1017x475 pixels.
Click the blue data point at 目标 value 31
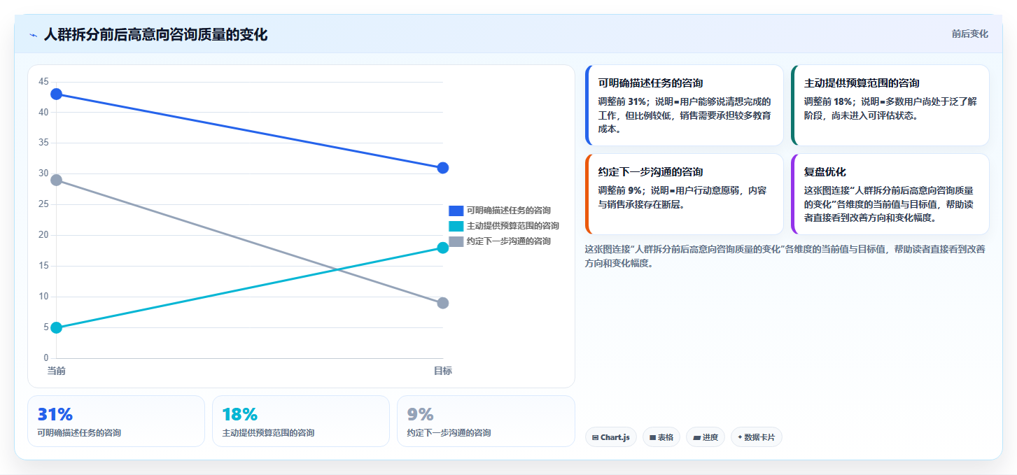pyautogui.click(x=442, y=168)
